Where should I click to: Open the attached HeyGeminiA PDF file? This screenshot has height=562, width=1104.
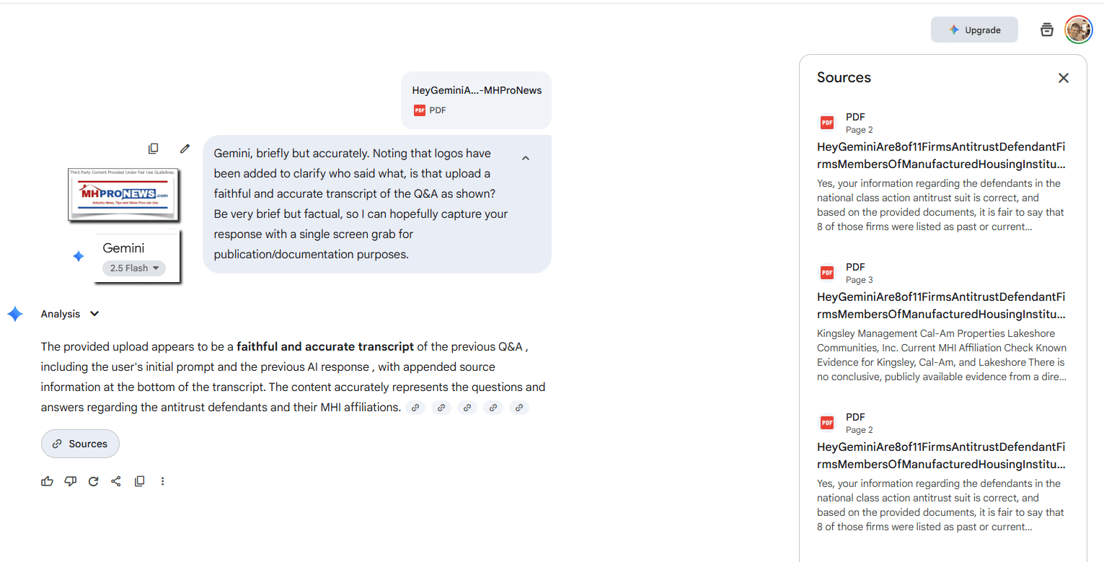(476, 100)
